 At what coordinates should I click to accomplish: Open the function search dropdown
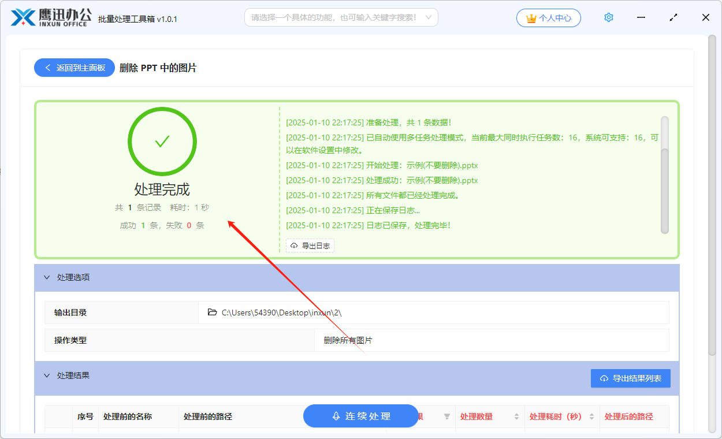click(427, 17)
